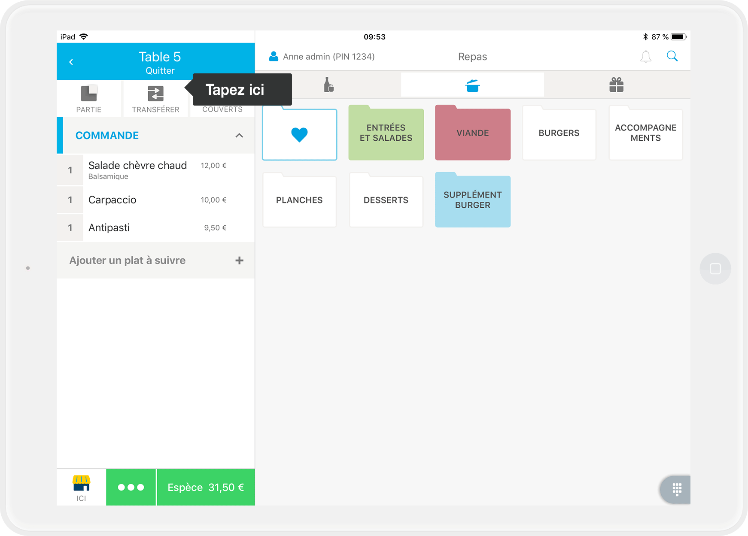Go back using the Table 5 chevron
Viewport: 748px width, 536px height.
coord(71,62)
